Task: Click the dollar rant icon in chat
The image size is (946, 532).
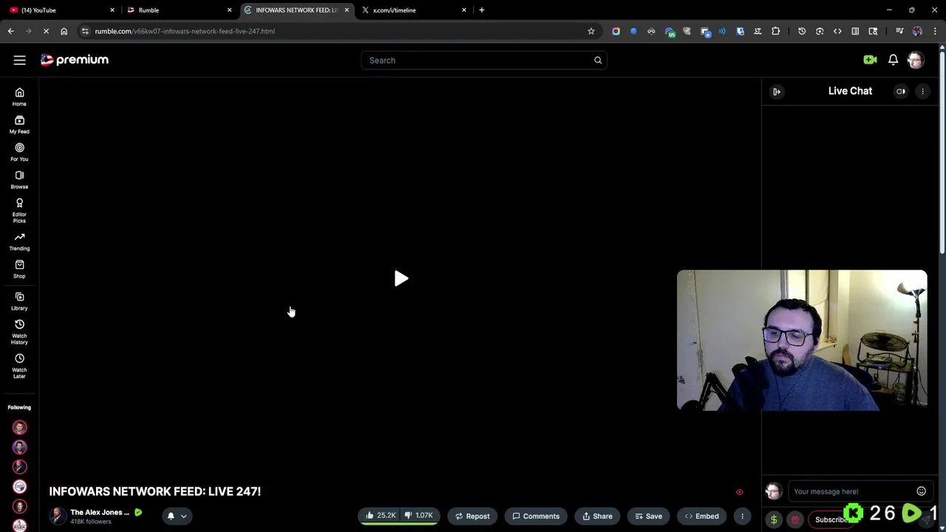Action: point(774,519)
